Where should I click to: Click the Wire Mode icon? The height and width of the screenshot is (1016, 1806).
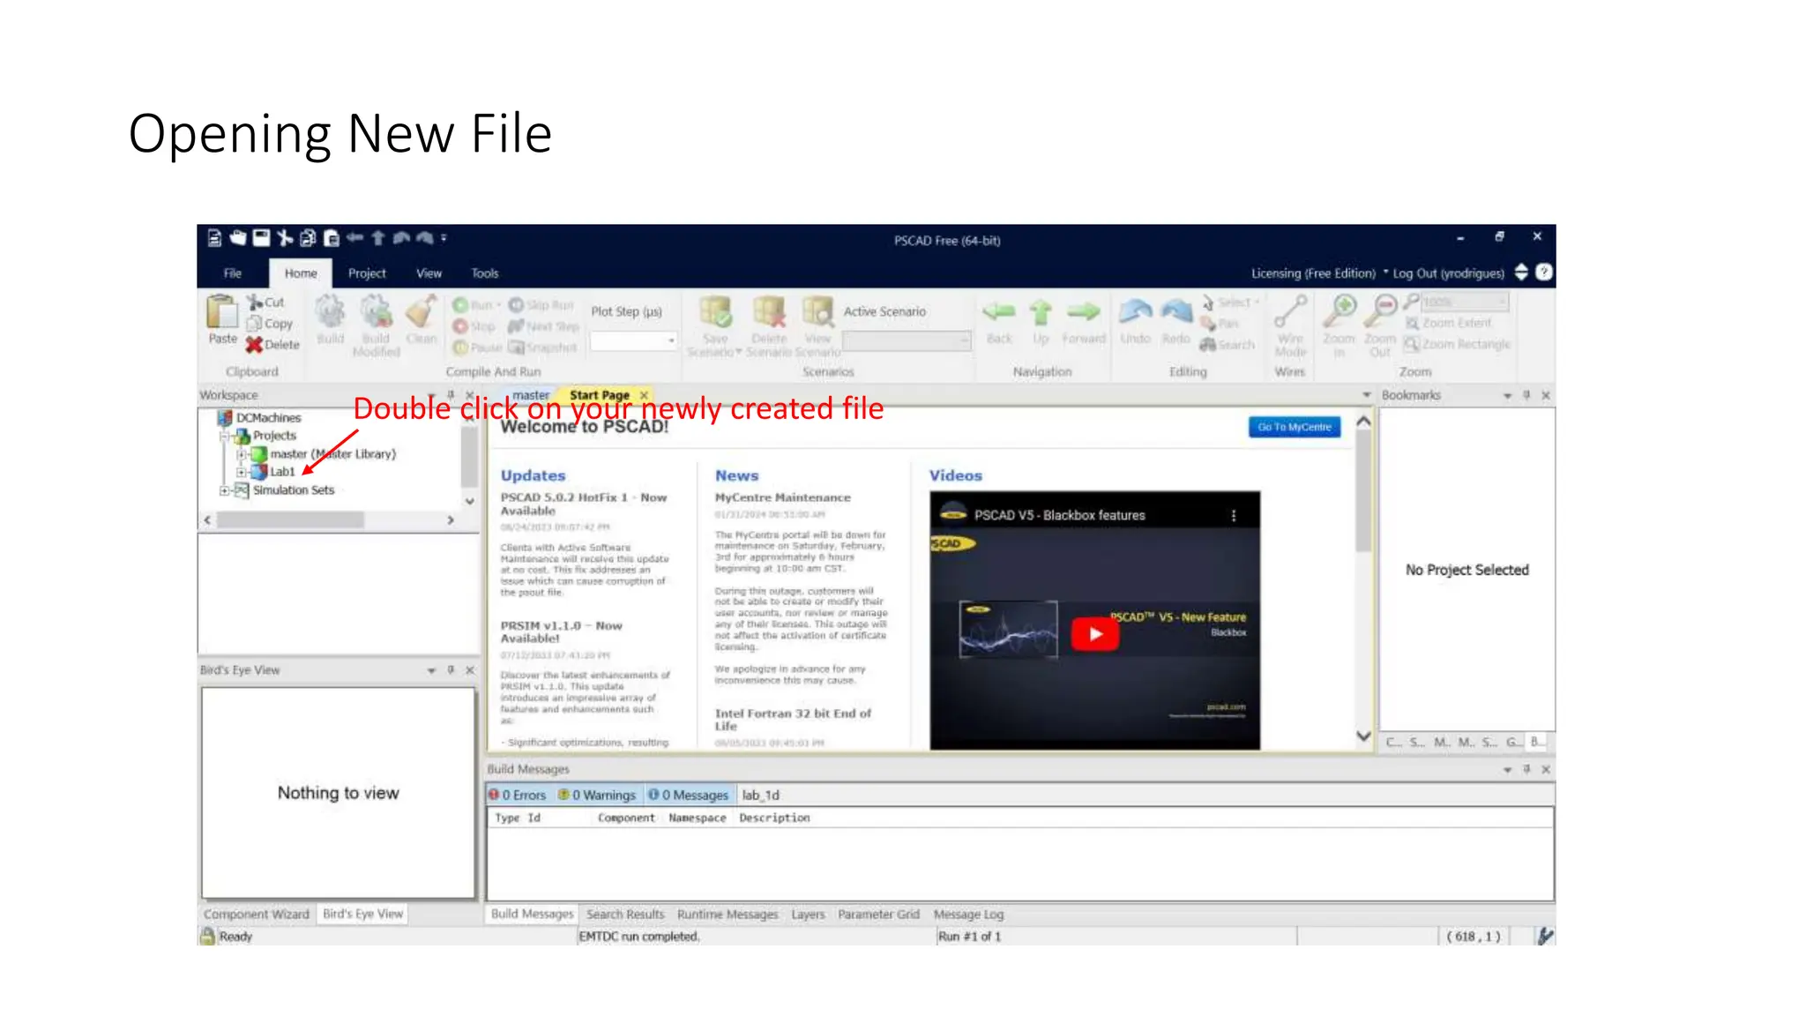point(1290,311)
